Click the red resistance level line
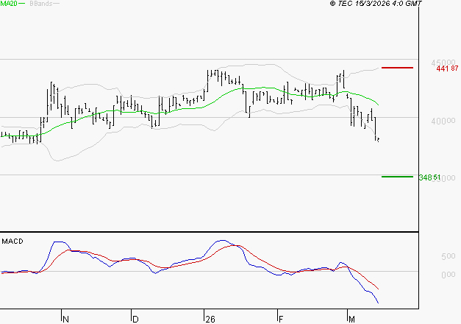The width and height of the screenshot is (461, 324). (397, 68)
